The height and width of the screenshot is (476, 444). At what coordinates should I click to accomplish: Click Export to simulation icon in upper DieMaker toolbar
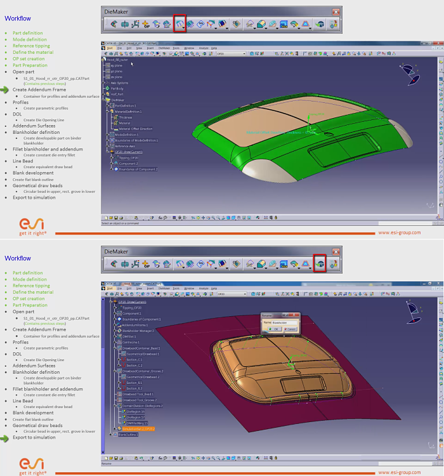pyautogui.click(x=320, y=24)
